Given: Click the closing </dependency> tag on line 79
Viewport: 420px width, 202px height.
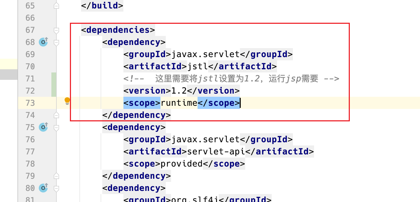Looking at the screenshot, I should [x=136, y=176].
